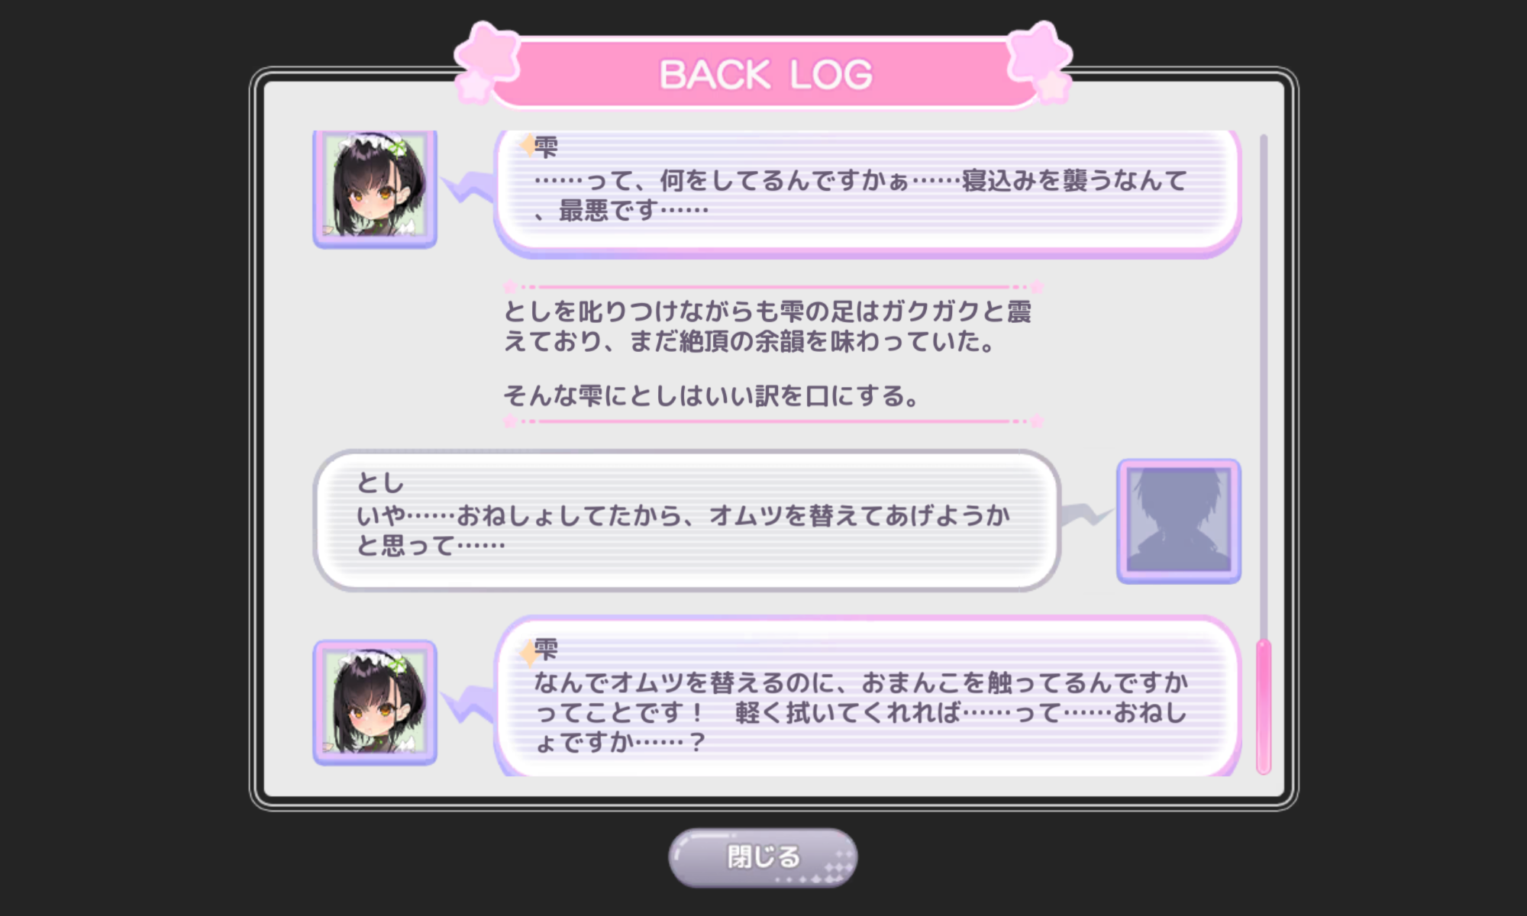The image size is (1527, 916).
Task: Close the back log with 閉じる button
Action: coord(763,857)
